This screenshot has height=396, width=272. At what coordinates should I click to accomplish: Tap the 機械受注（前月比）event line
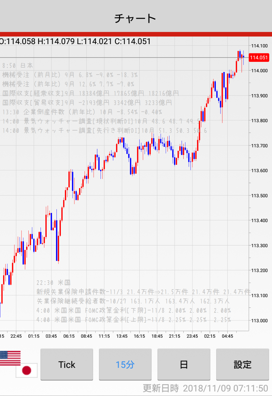click(70, 75)
